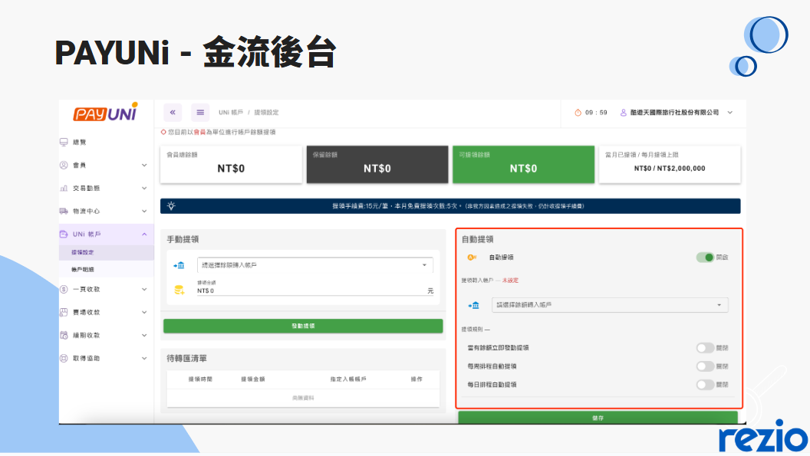Click the bank icon in 自動提領 panel

474,305
